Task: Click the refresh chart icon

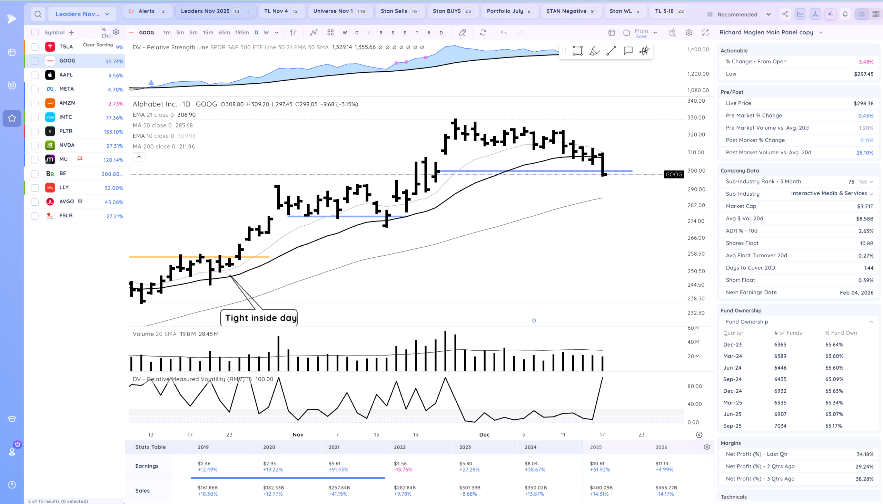Action: (483, 32)
